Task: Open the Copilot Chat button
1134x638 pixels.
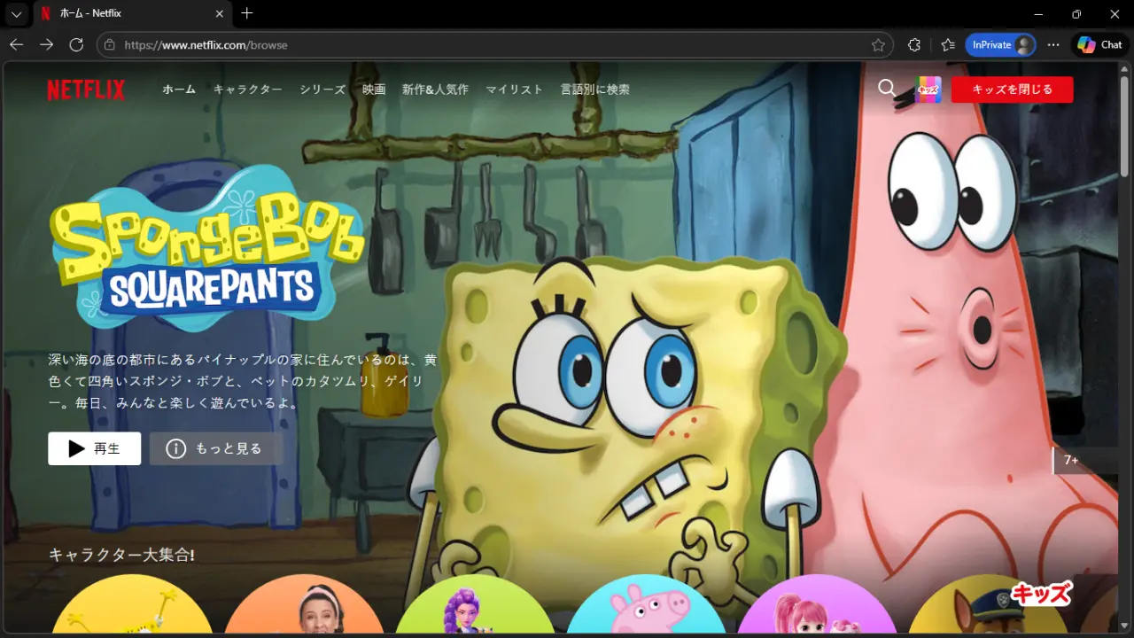Action: coord(1099,44)
